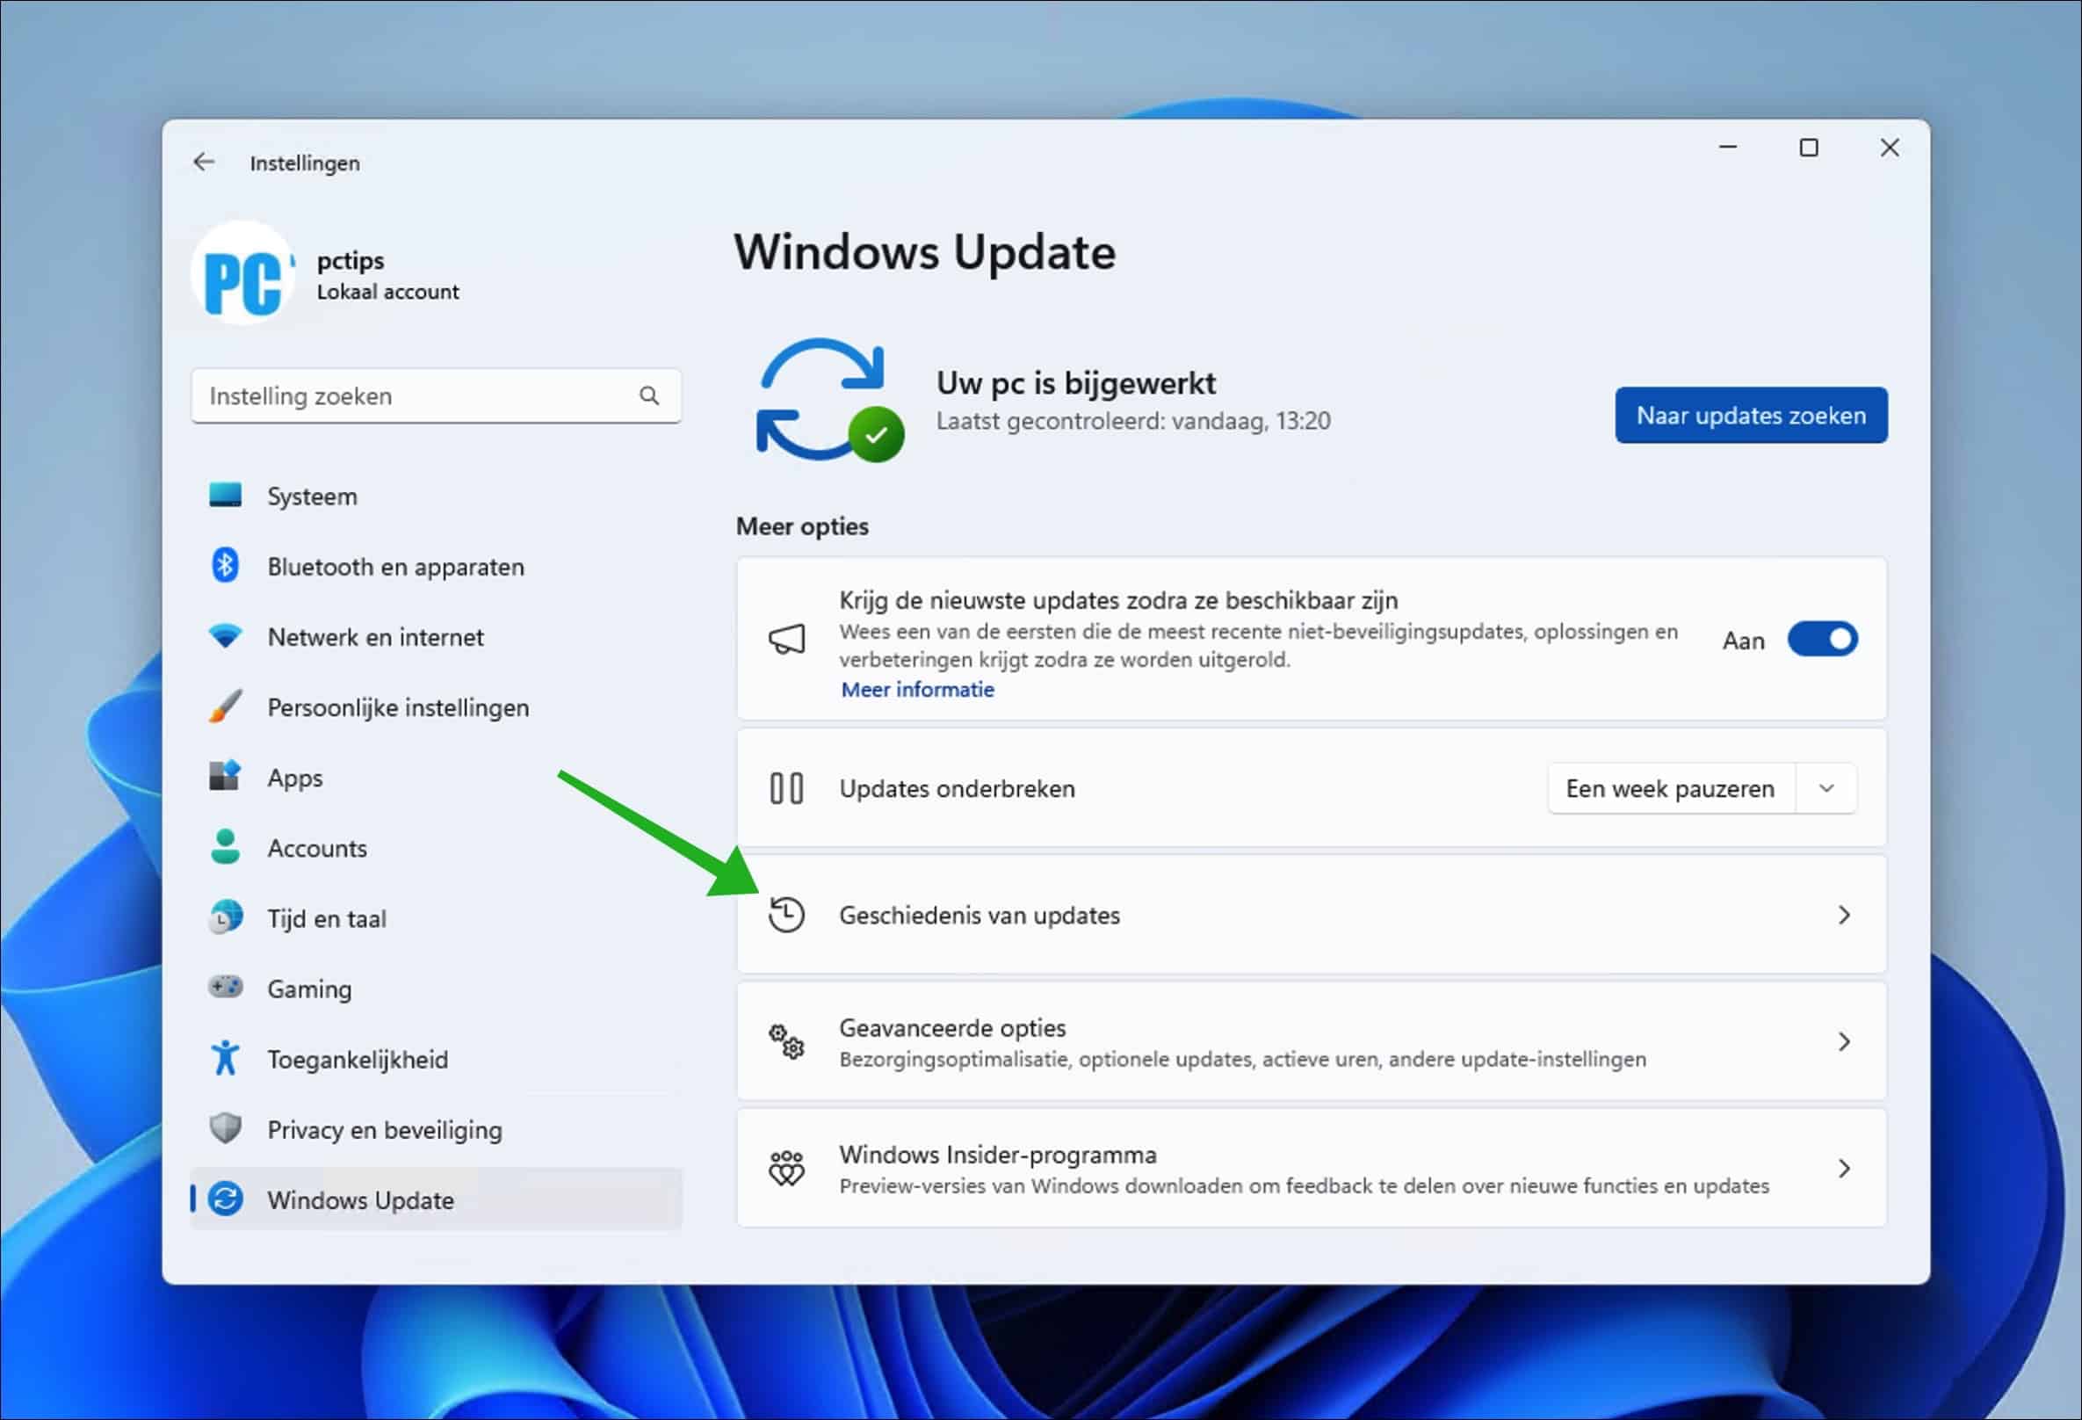Screen dimensions: 2082x1420
Task: Click the pause icon beside Updates onderbreken
Action: (786, 788)
